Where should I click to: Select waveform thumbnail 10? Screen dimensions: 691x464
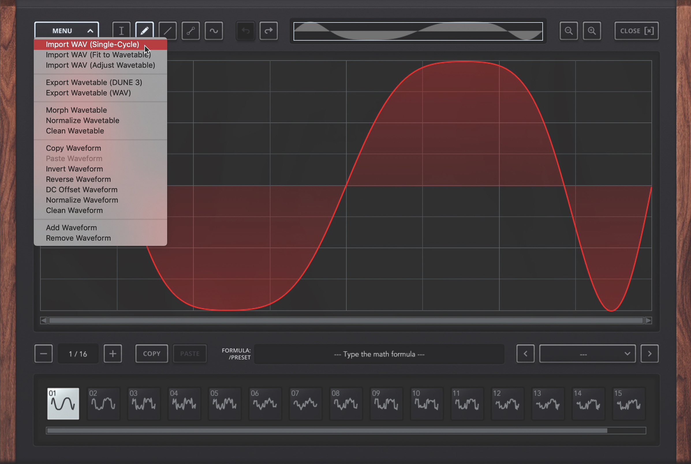pos(426,404)
